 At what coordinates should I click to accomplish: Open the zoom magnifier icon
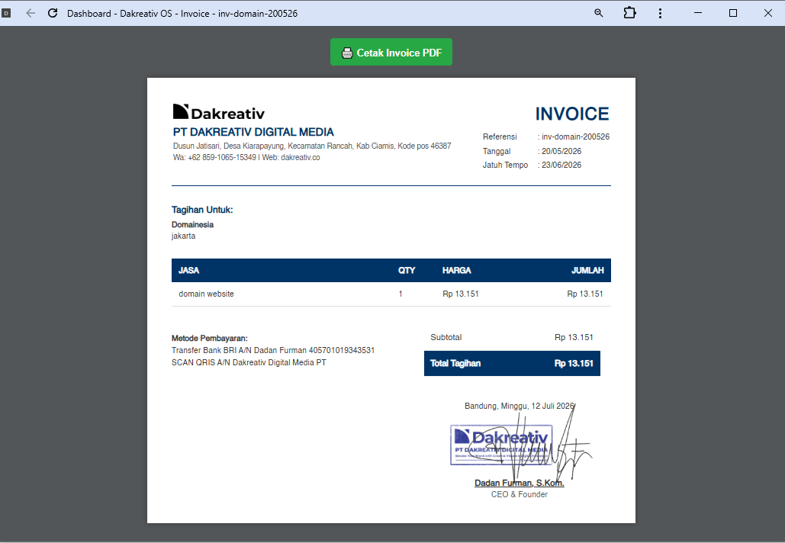[x=598, y=13]
